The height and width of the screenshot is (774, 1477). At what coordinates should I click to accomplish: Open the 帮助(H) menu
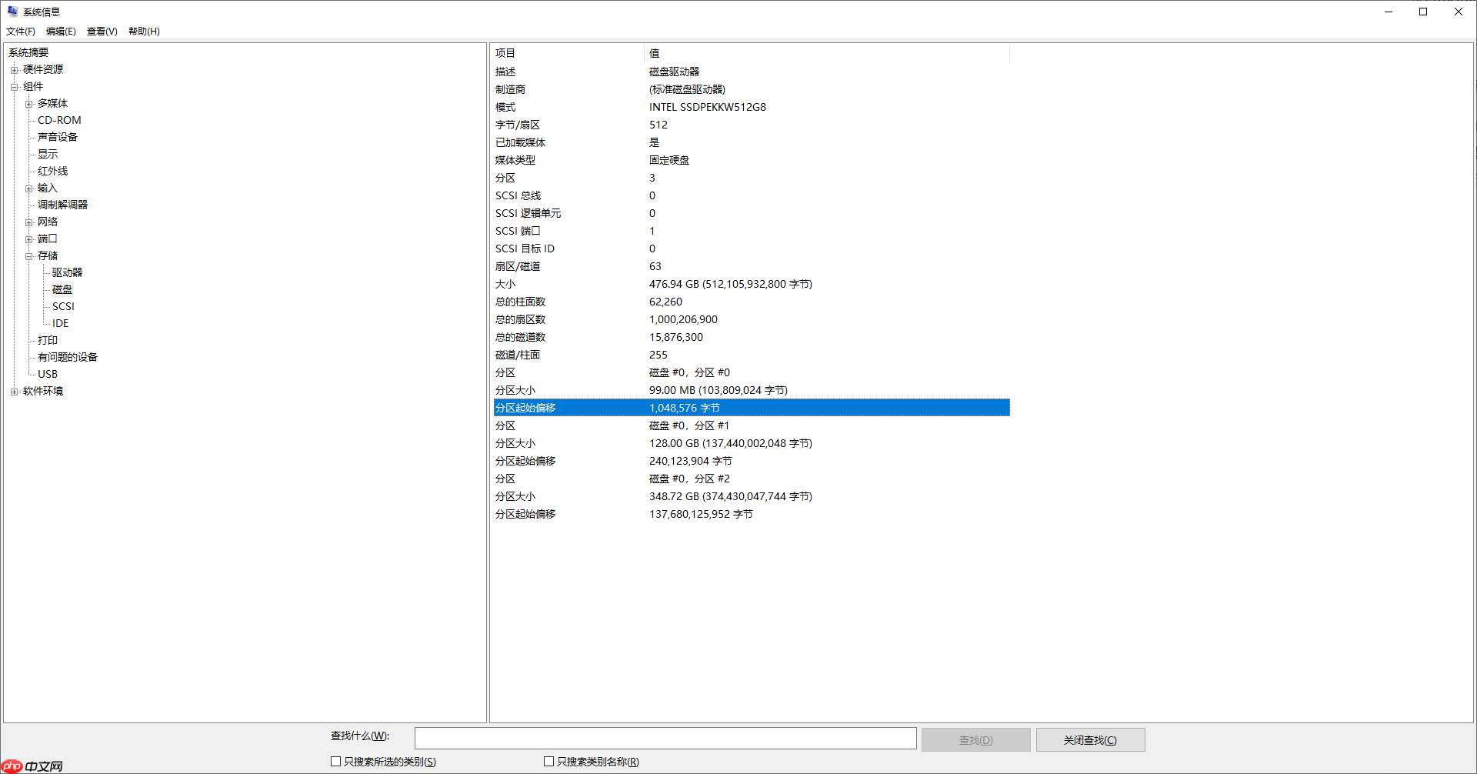144,32
